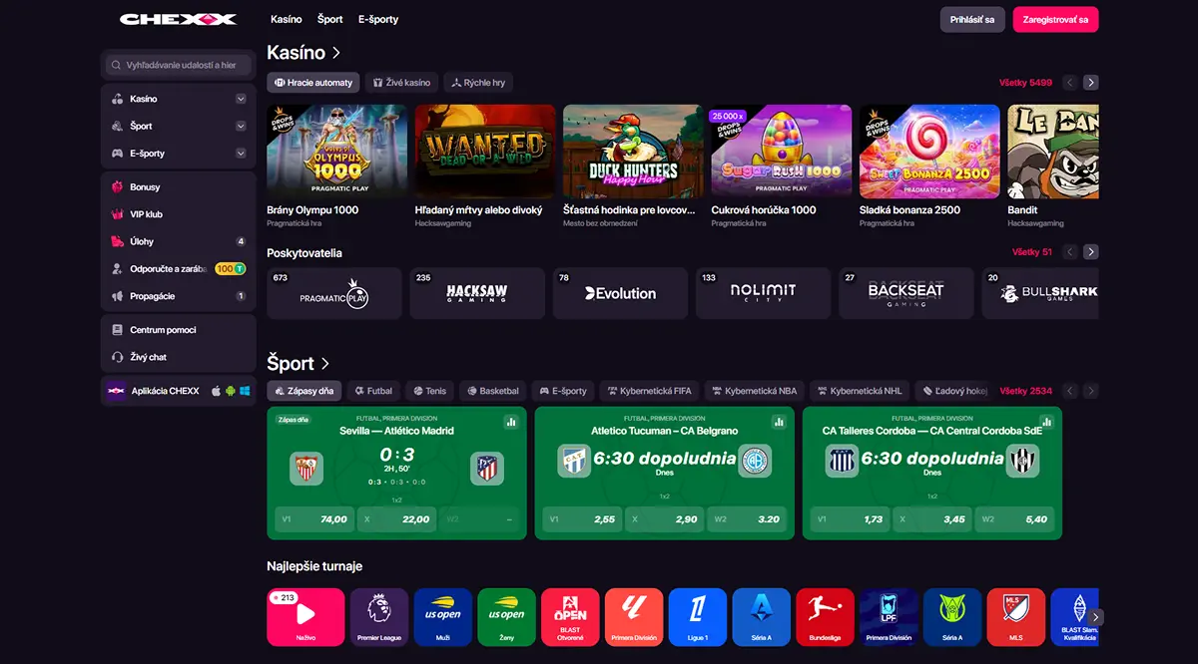Select the Hracie automaty tab

coord(313,83)
